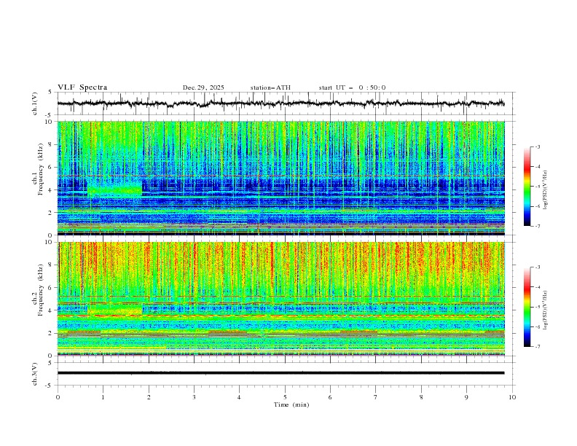
Task: Click the 'ch.1(V)' waveform axis label
Action: coord(35,103)
